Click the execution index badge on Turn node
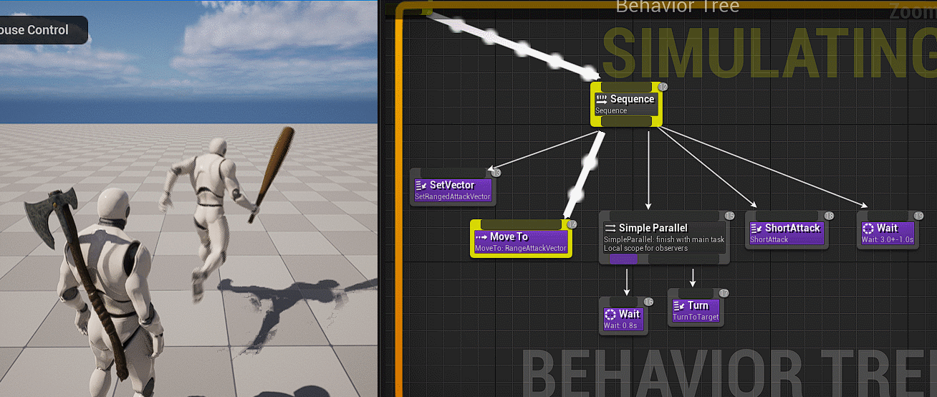937x397 pixels. point(724,293)
